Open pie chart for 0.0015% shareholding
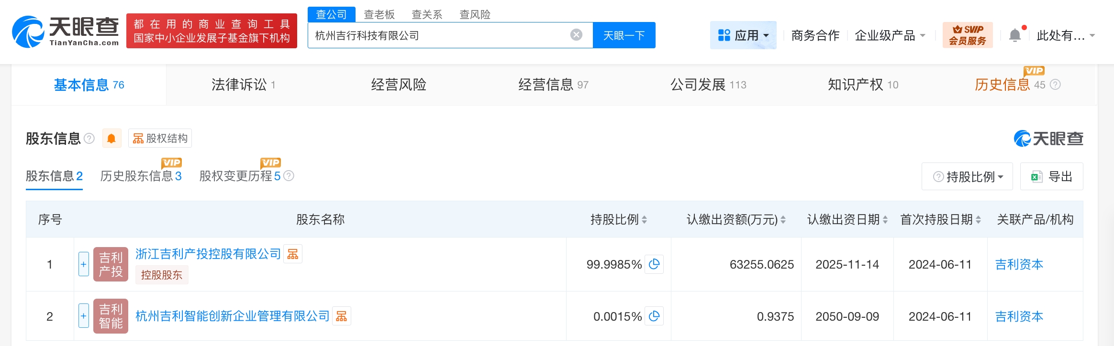Viewport: 1114px width, 346px height. coord(654,316)
